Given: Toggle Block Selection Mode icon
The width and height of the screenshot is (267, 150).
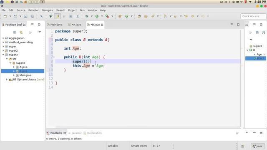Looking at the screenshot, I should pyautogui.click(x=71, y=16).
